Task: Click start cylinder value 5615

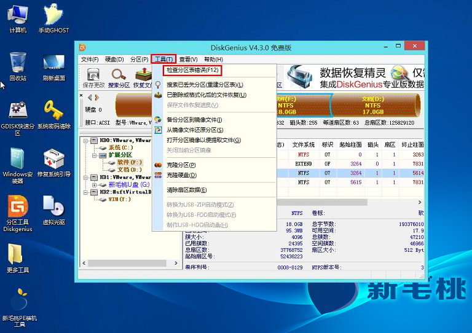Action: 356,182
